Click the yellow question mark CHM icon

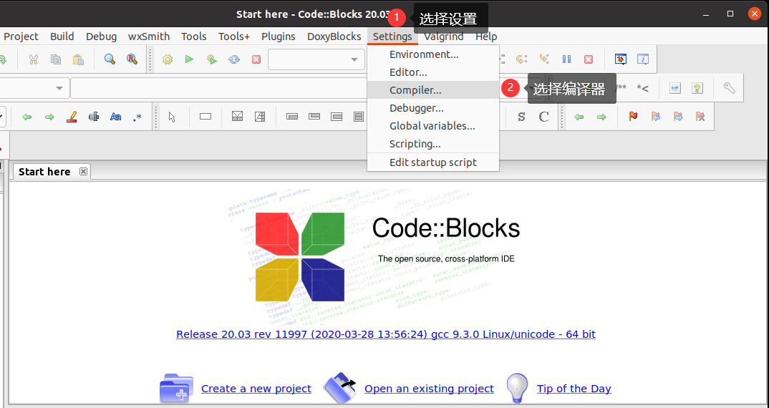[697, 88]
